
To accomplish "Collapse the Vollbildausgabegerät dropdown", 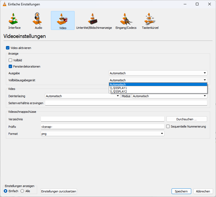I will (x=158, y=80).
